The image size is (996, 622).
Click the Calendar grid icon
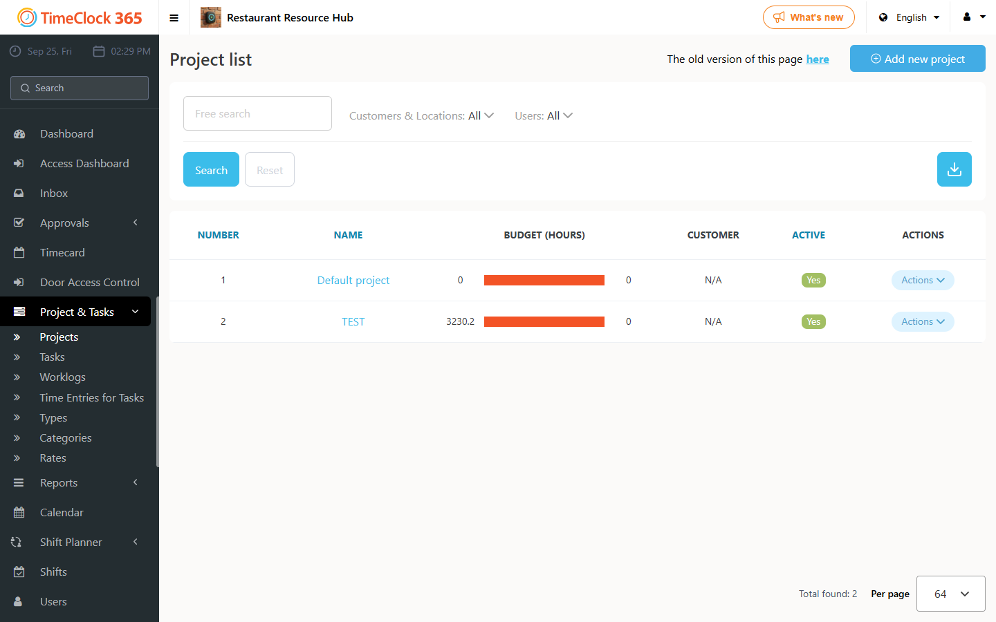(19, 513)
